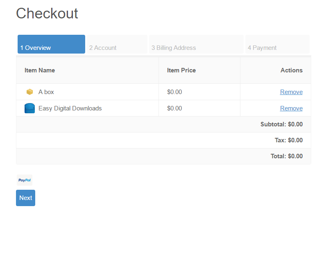Open the 3 Billing Address step tab
Viewport: 326px width, 265px height.
click(x=196, y=44)
